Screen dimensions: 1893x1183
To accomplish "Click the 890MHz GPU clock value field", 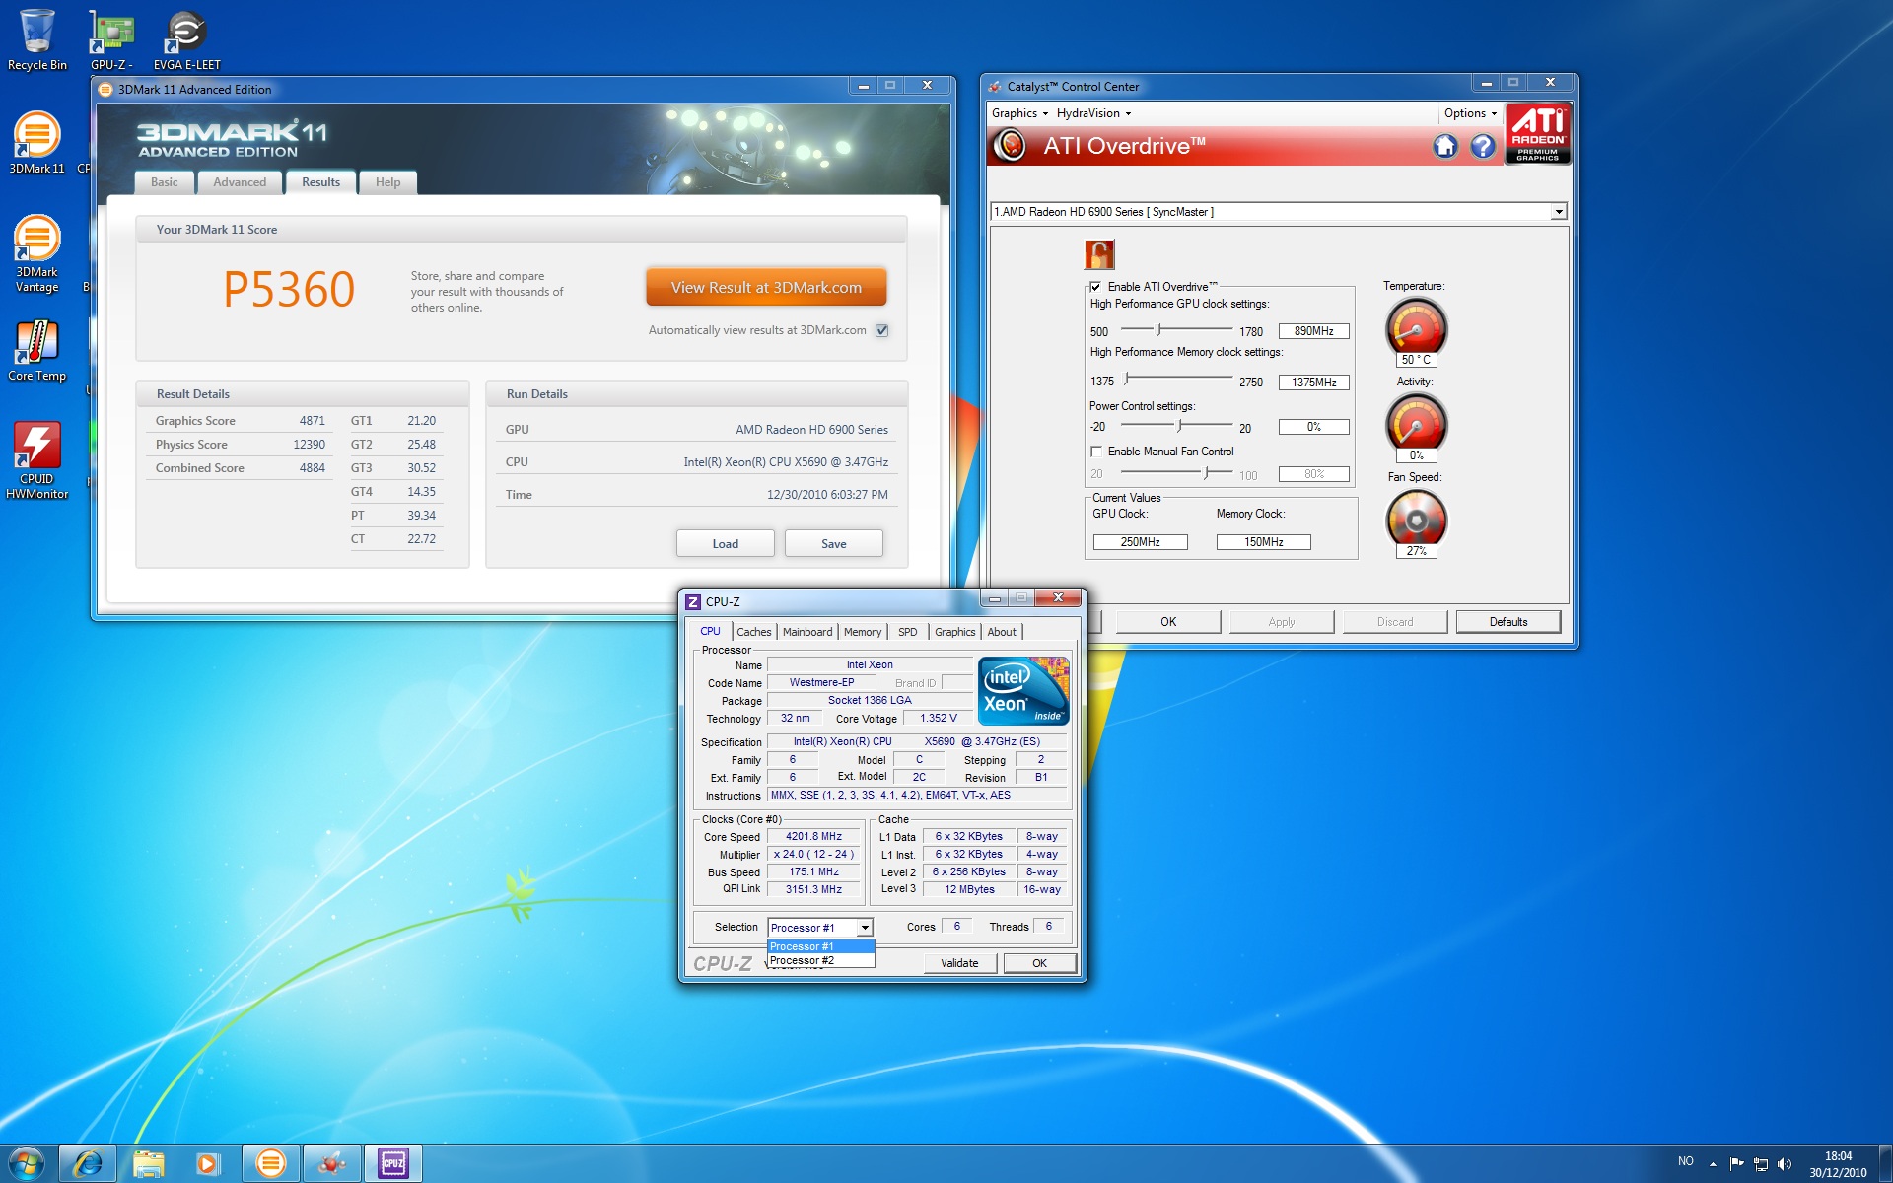I will coord(1313,331).
